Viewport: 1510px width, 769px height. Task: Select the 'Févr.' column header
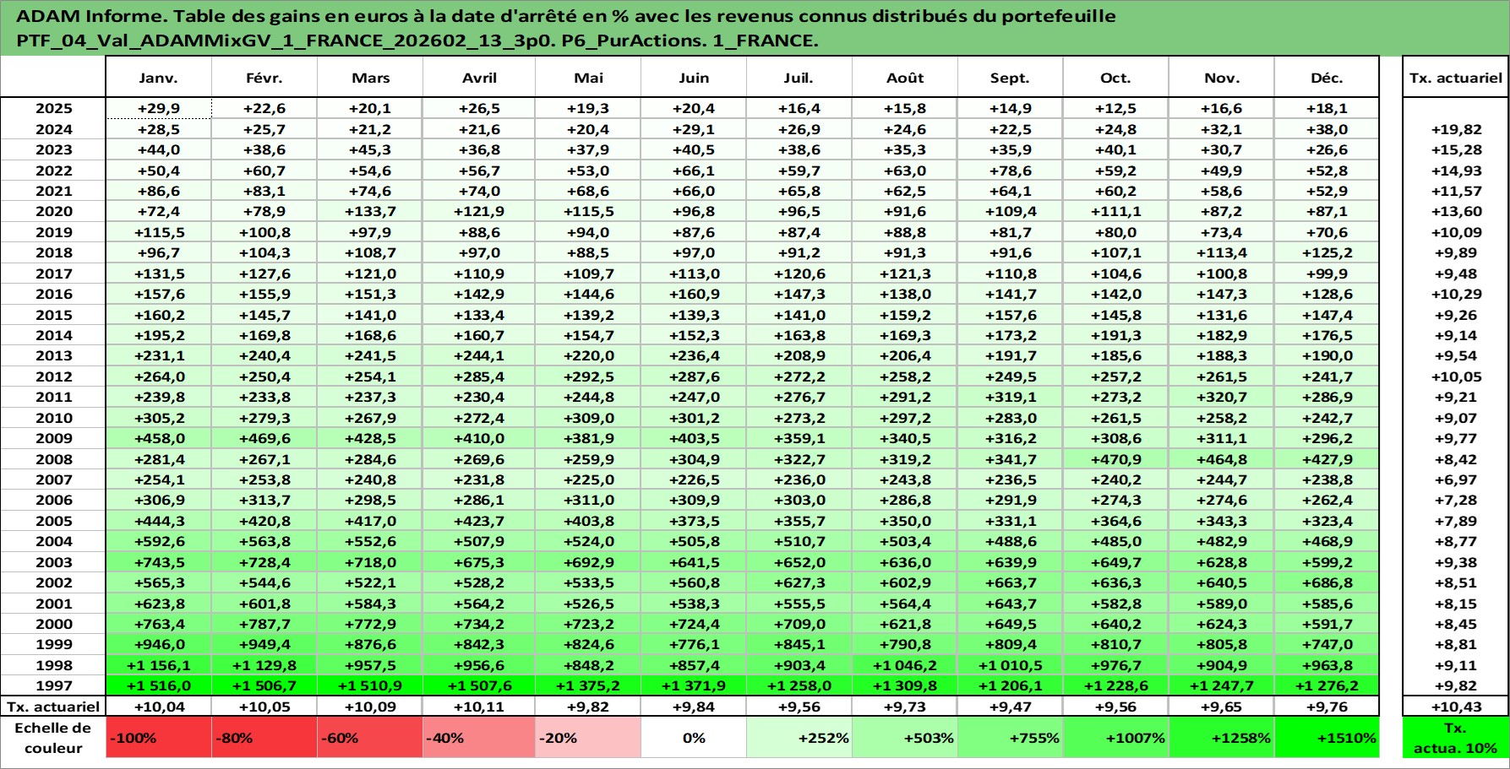[x=264, y=78]
